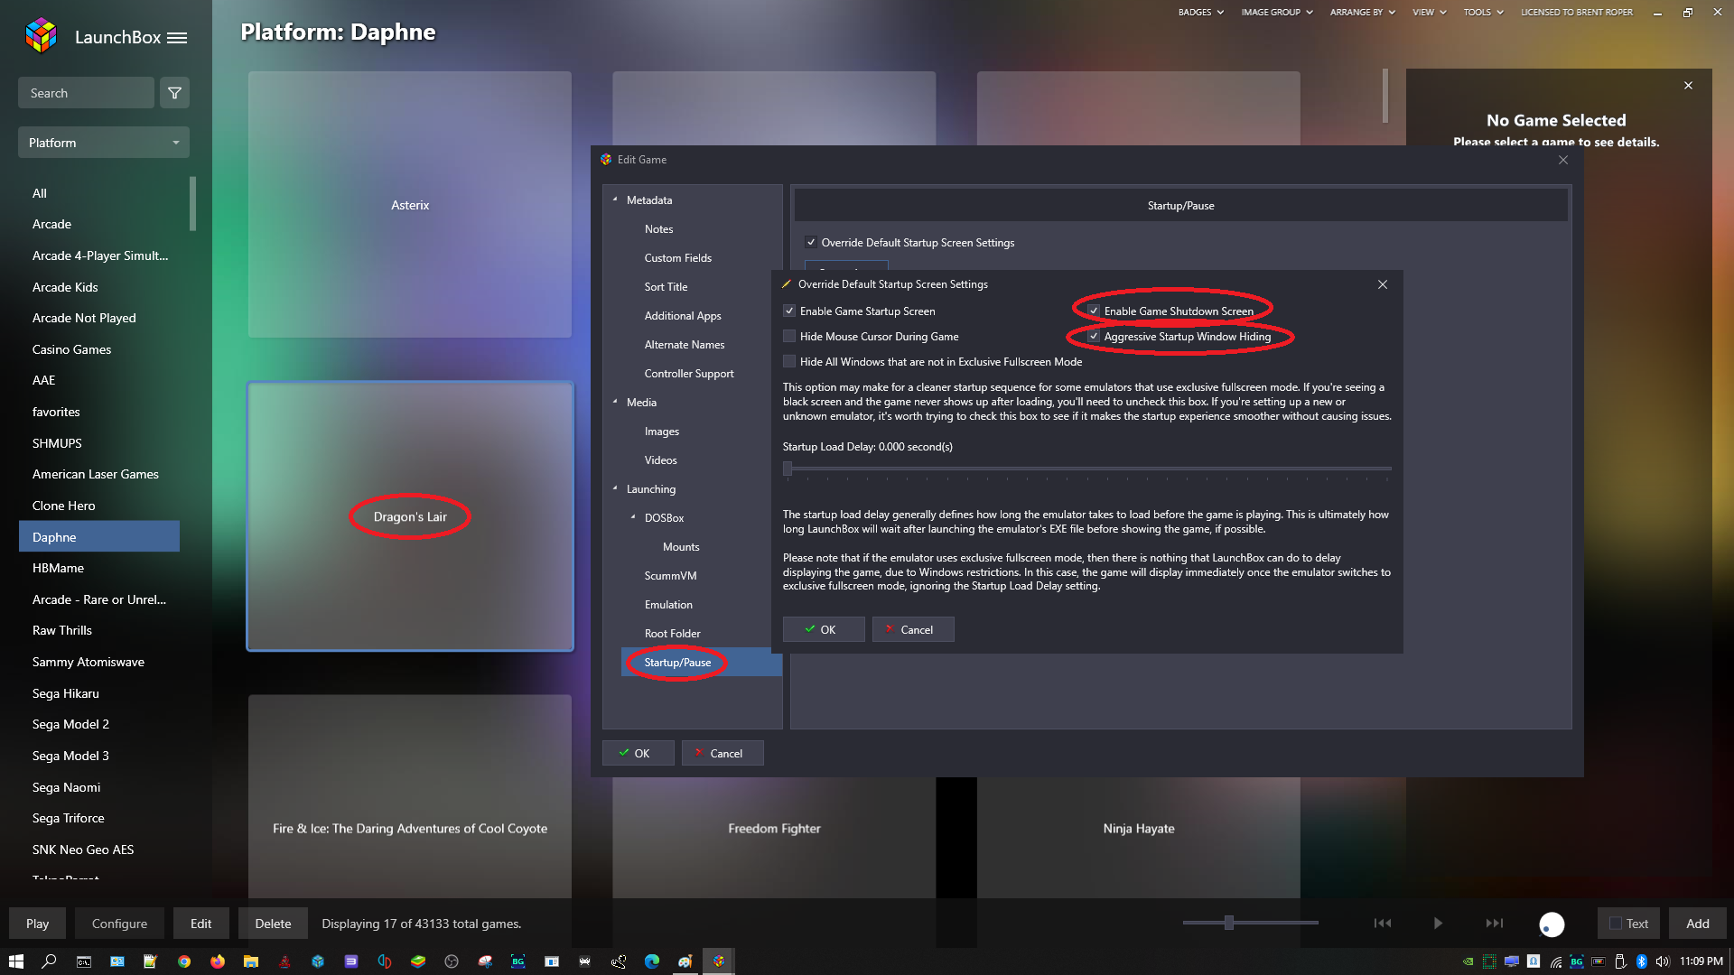The width and height of the screenshot is (1734, 975).
Task: Click the Startup Load Delay slider handle
Action: click(x=788, y=469)
